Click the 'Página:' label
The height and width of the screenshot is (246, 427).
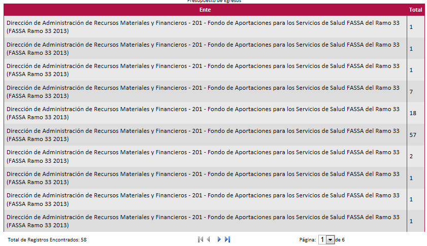308,240
